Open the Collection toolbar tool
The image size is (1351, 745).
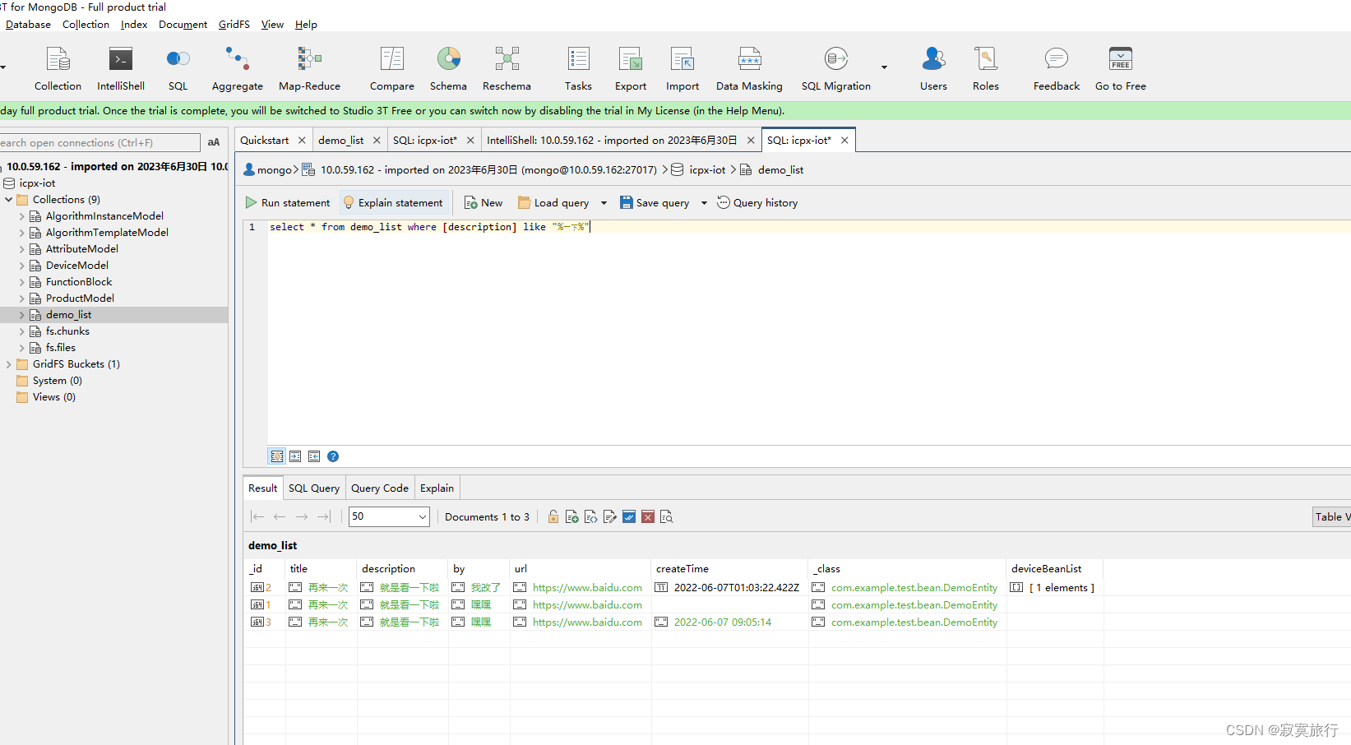tap(58, 69)
